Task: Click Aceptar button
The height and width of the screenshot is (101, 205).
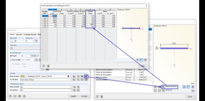Action: (73, 96)
